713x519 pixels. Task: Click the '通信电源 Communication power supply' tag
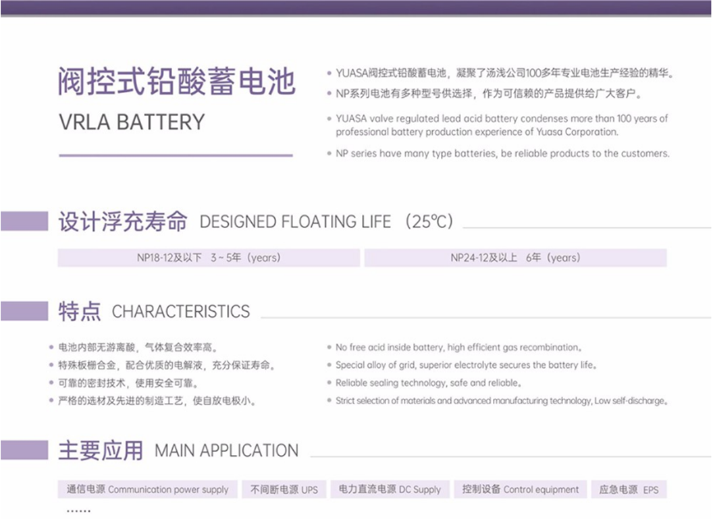148,489
